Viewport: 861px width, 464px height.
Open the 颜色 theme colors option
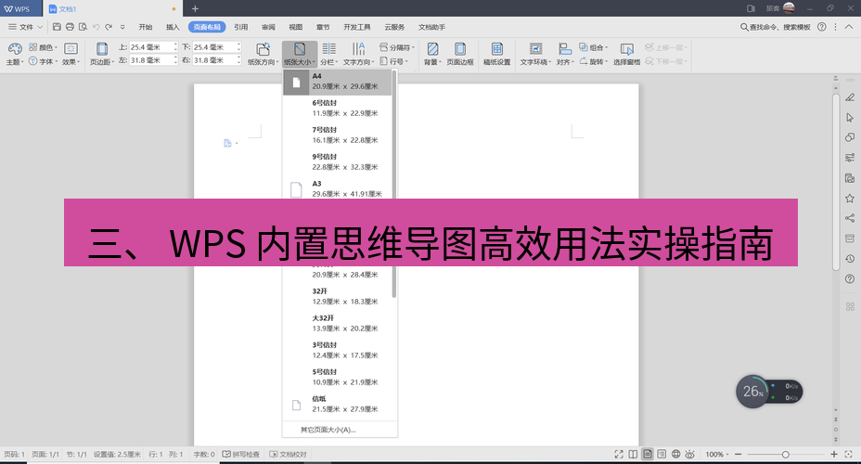[43, 47]
